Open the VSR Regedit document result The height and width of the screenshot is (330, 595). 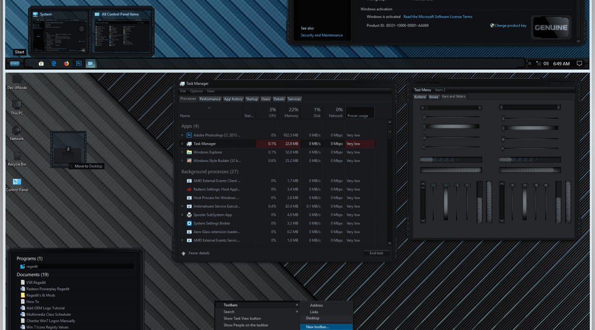36,283
